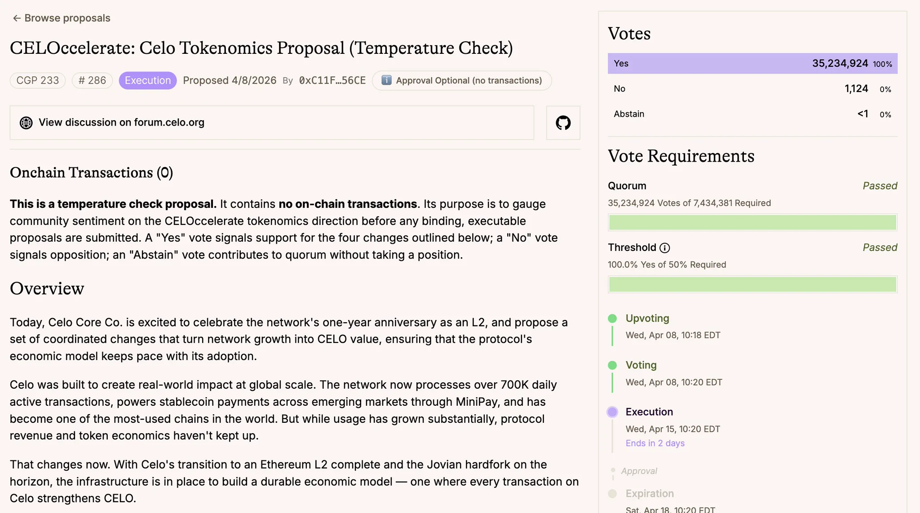The height and width of the screenshot is (513, 920).
Task: Click the CGP 233 tag
Action: [38, 80]
